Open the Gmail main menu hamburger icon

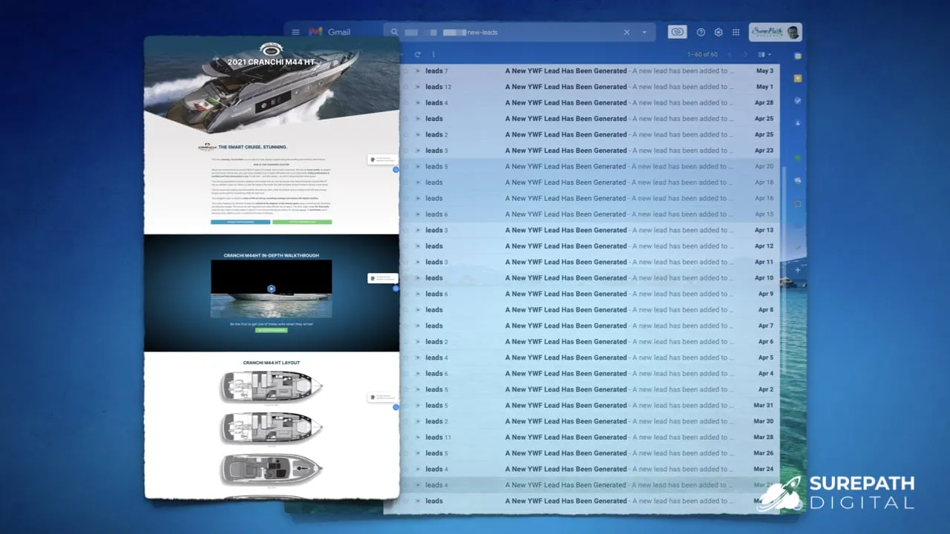coord(295,33)
